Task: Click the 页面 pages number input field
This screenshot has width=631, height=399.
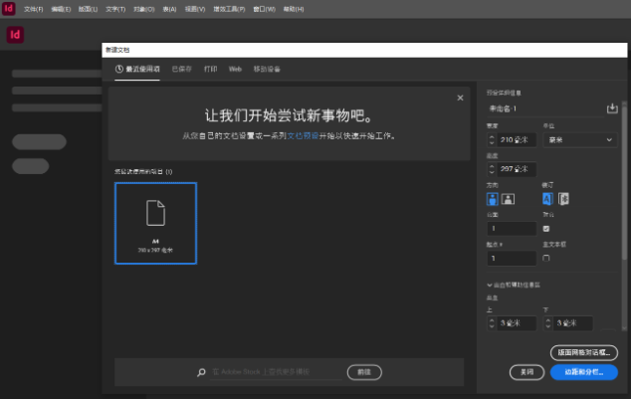Action: [x=512, y=228]
